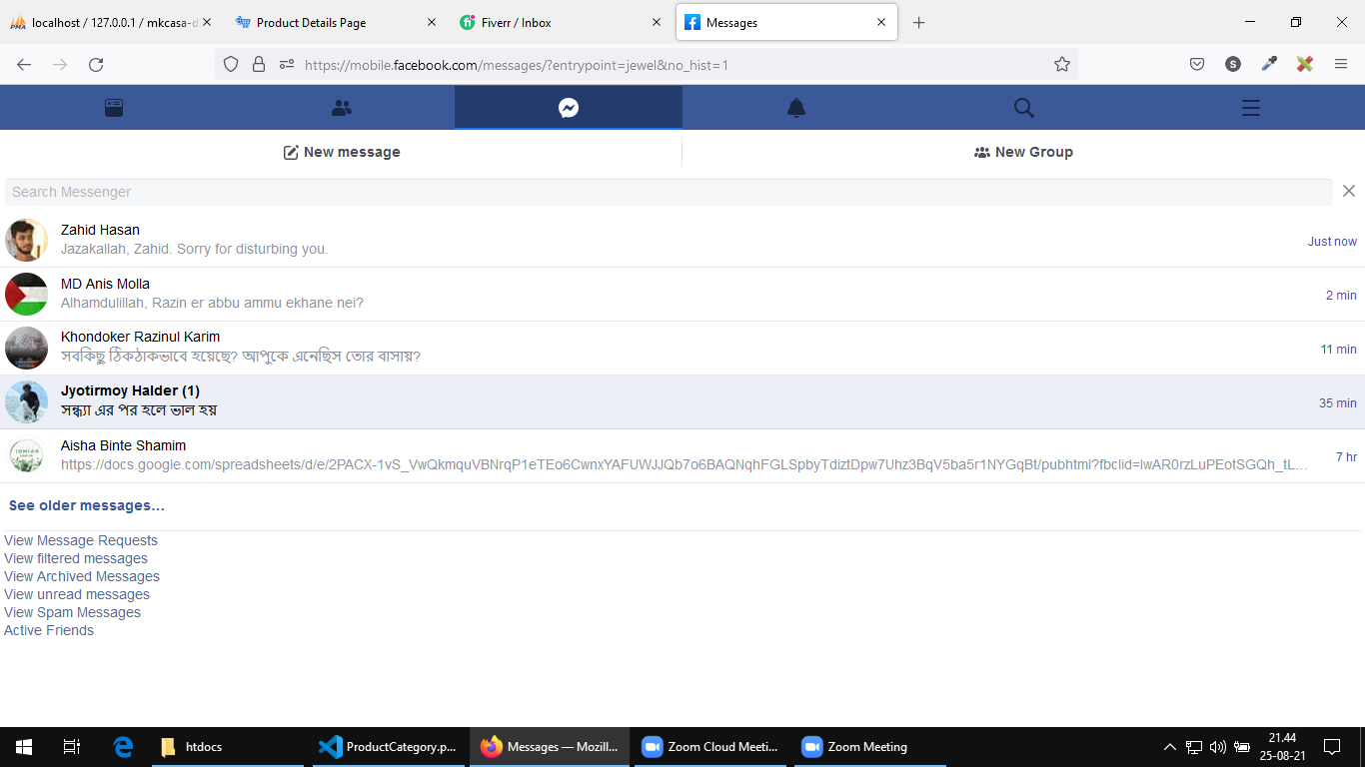Bookmark this page with star icon
1365x767 pixels.
coord(1061,64)
